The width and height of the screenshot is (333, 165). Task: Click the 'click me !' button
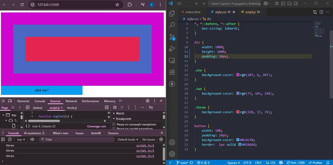(42, 90)
